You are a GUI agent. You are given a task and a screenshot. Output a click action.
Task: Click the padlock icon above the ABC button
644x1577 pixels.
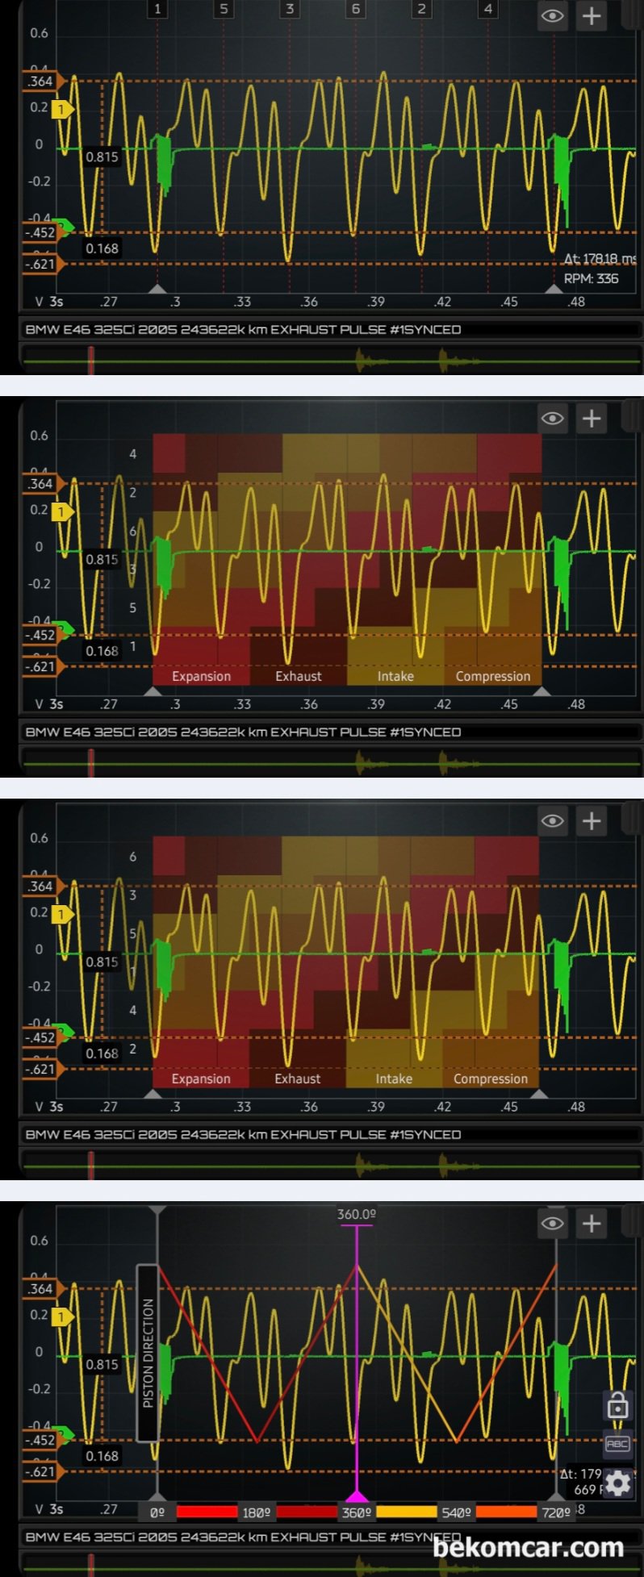[x=617, y=1406]
